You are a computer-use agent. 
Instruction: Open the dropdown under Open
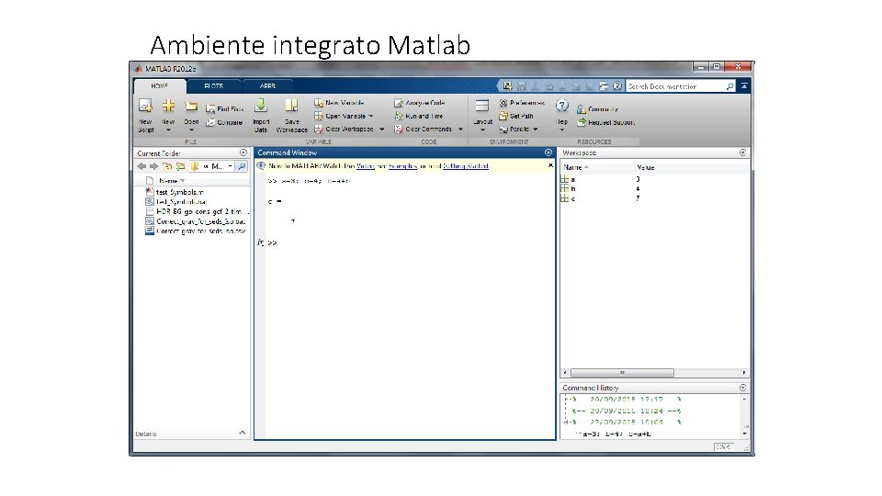click(x=191, y=130)
